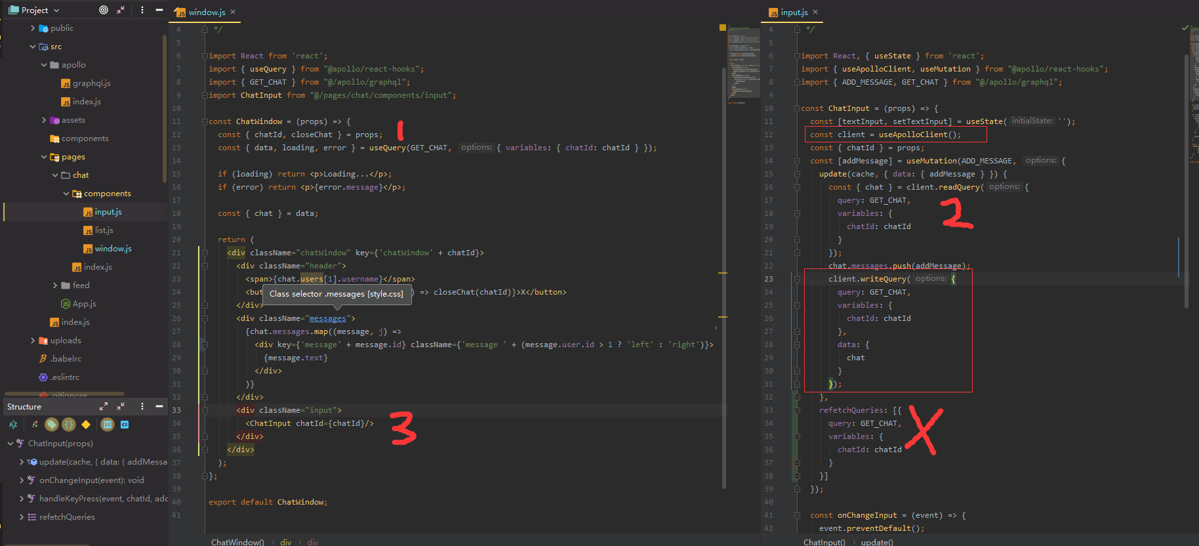Expand the public folder

click(33, 28)
